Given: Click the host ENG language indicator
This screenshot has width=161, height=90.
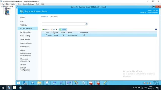Looking at the screenshot, I should point(145,88).
